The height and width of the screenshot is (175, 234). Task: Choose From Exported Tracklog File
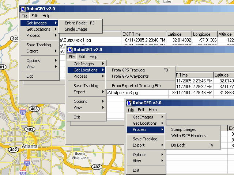(x=136, y=86)
